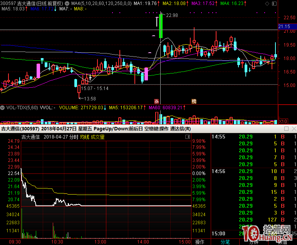Click the 榜 marker on the date axis

point(194,102)
